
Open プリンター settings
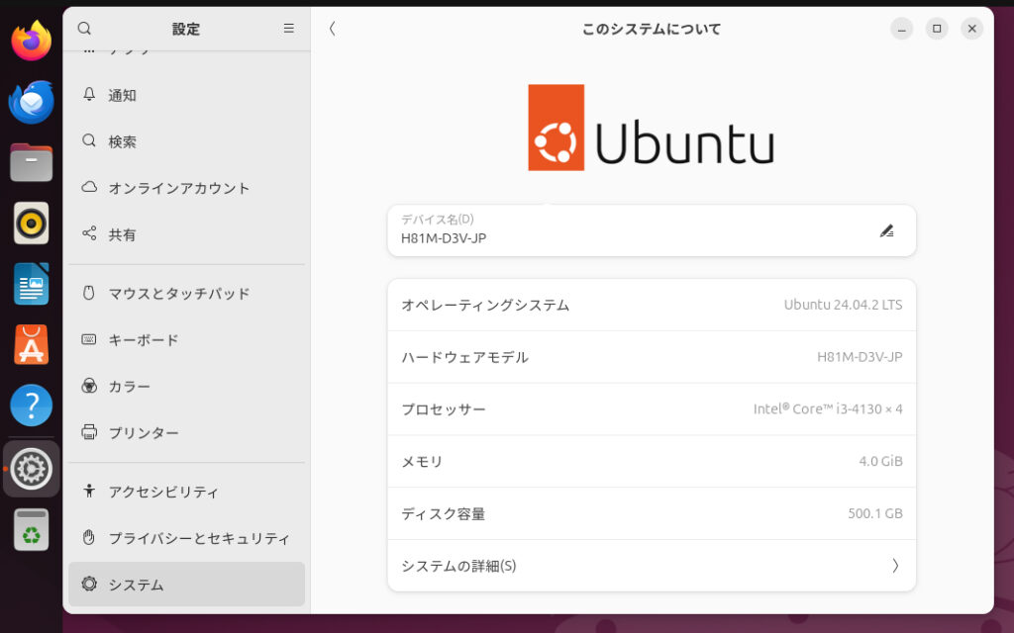186,433
